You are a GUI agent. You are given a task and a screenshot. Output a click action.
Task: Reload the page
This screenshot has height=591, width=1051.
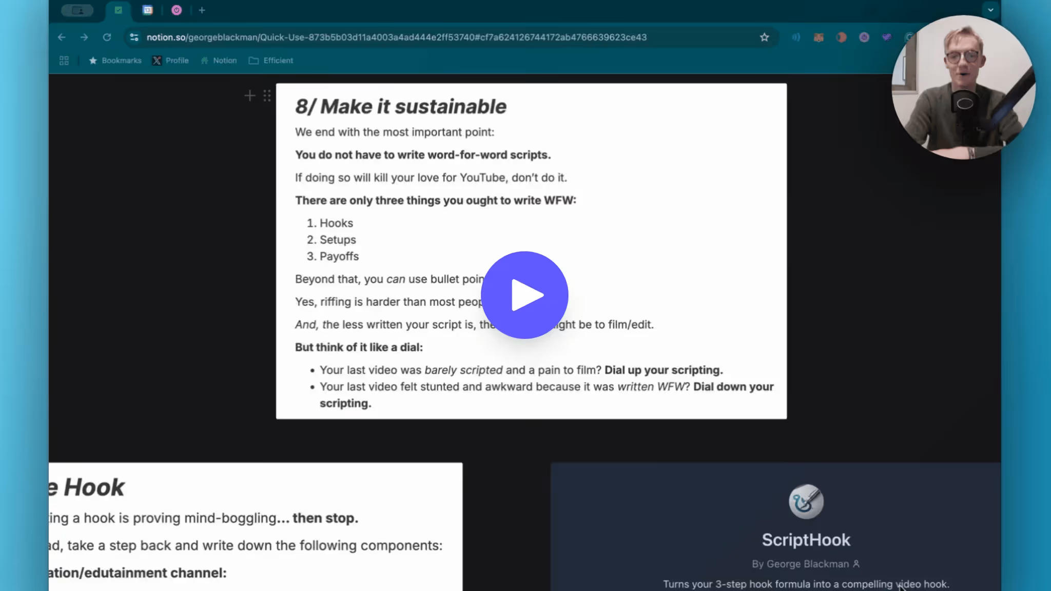tap(107, 37)
